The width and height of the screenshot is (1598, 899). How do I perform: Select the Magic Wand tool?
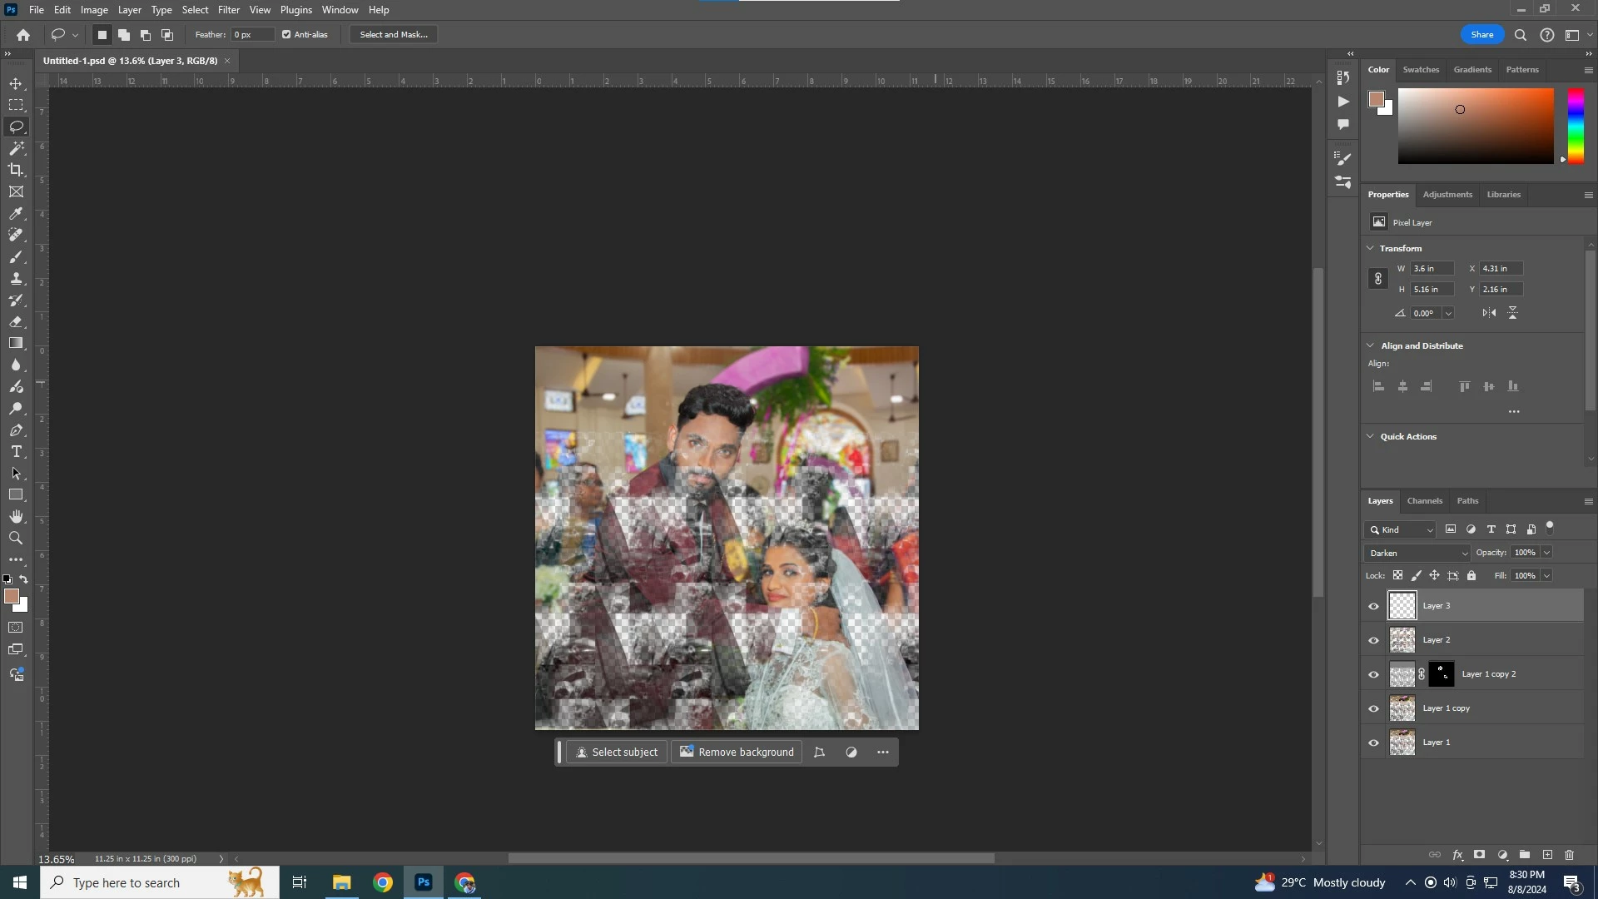16,148
